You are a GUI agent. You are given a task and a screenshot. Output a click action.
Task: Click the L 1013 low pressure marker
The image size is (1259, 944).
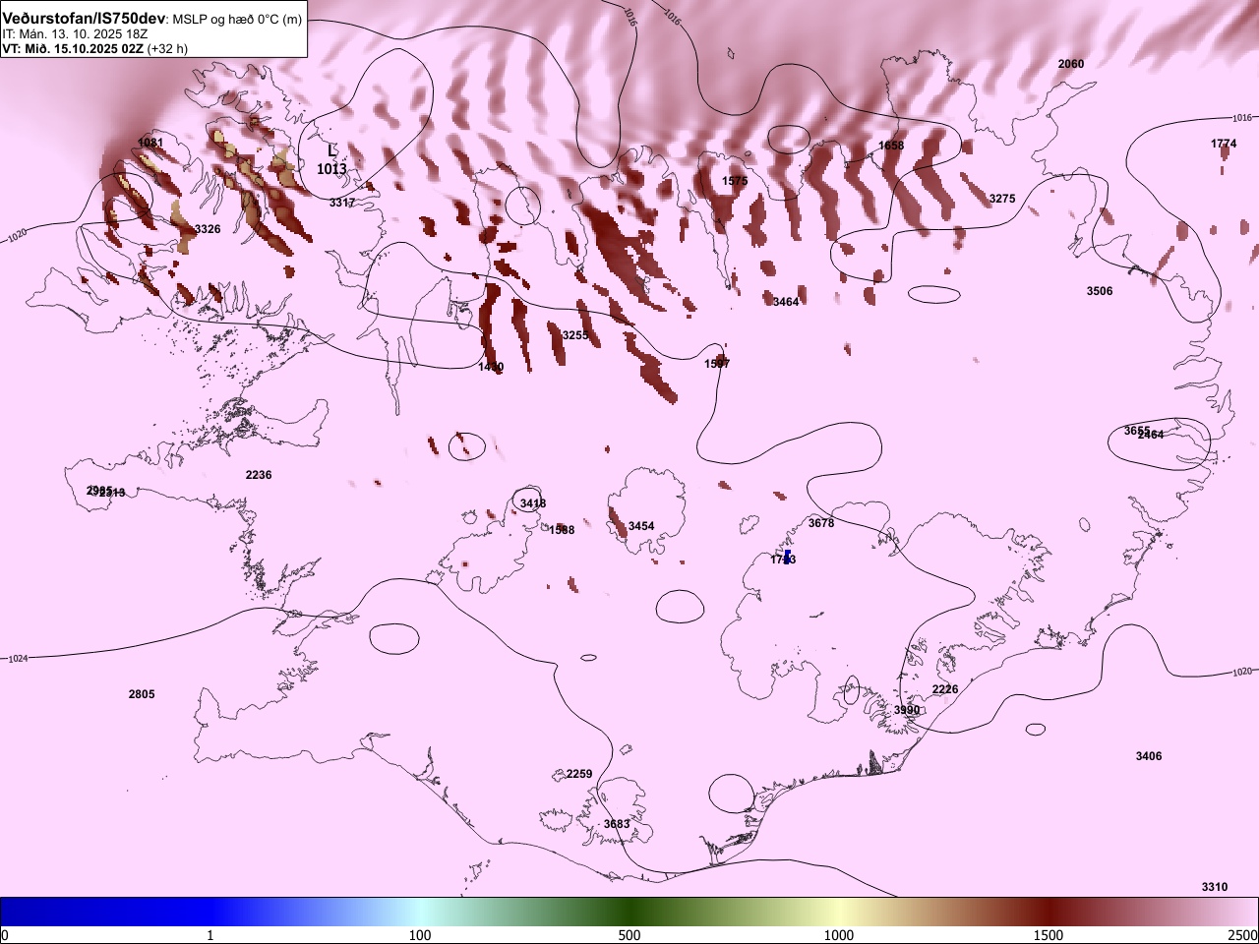coord(331,159)
